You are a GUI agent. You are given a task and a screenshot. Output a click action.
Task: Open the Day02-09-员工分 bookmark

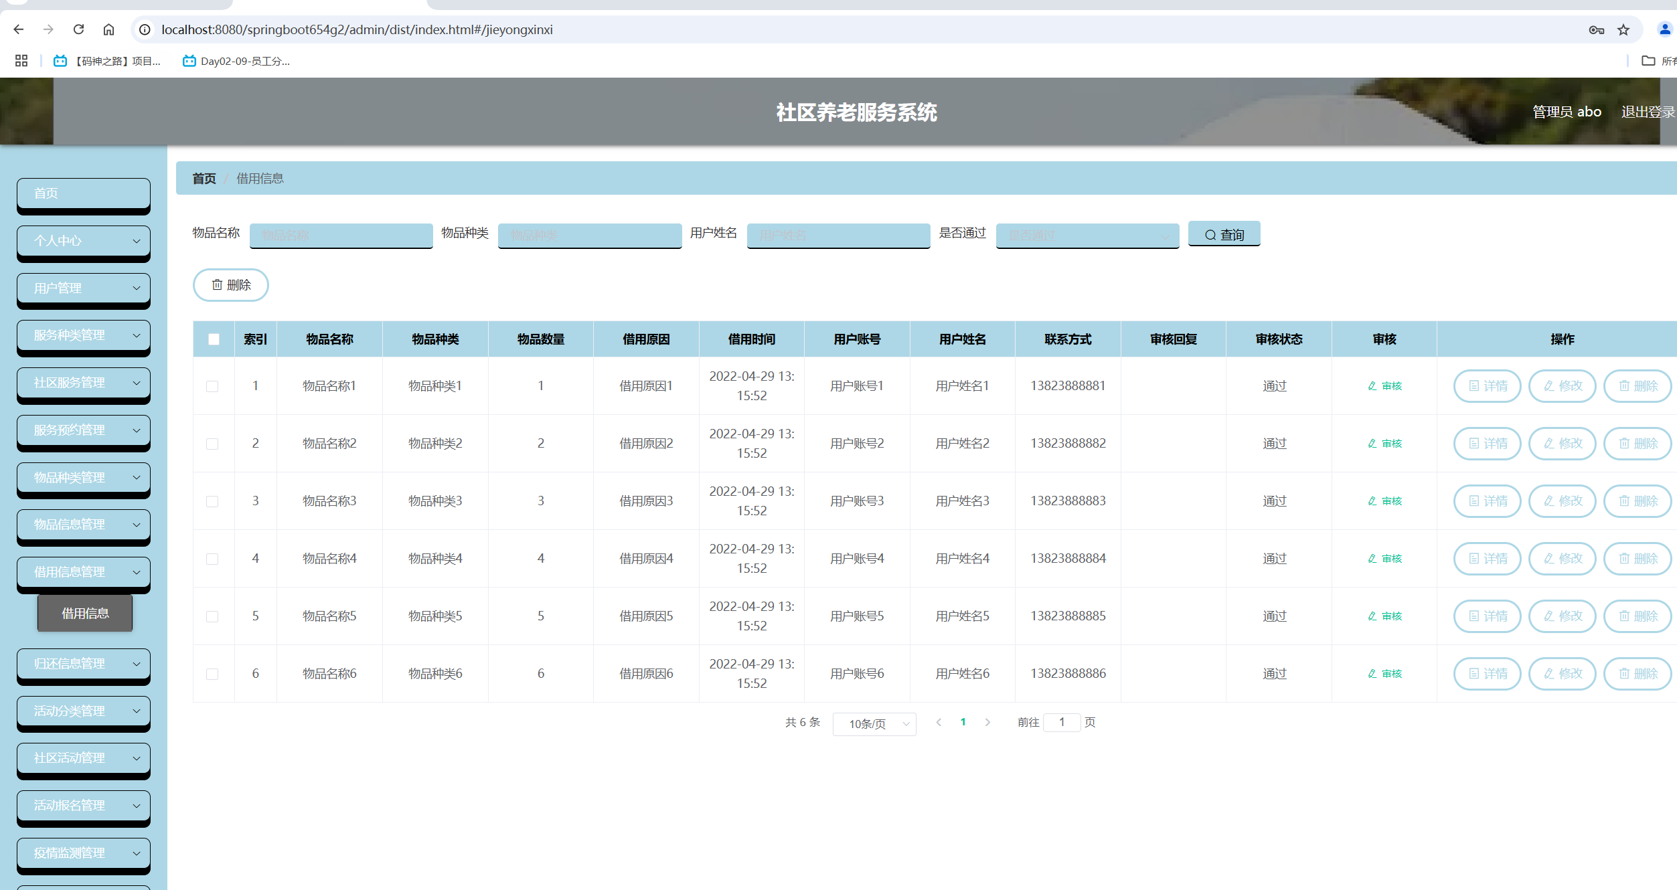[236, 61]
